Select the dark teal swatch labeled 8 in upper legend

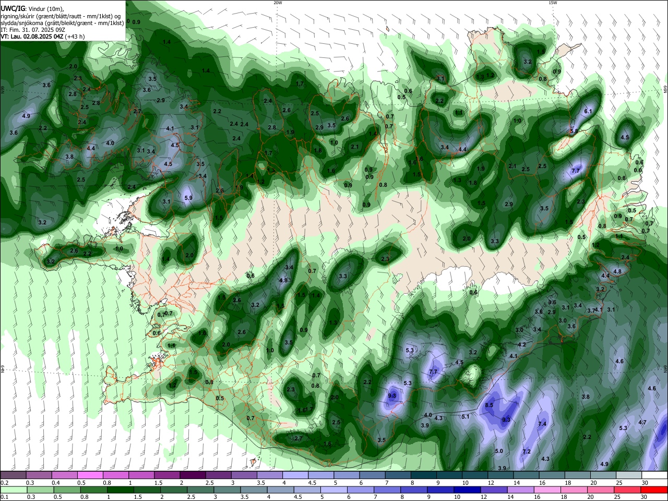423,475
